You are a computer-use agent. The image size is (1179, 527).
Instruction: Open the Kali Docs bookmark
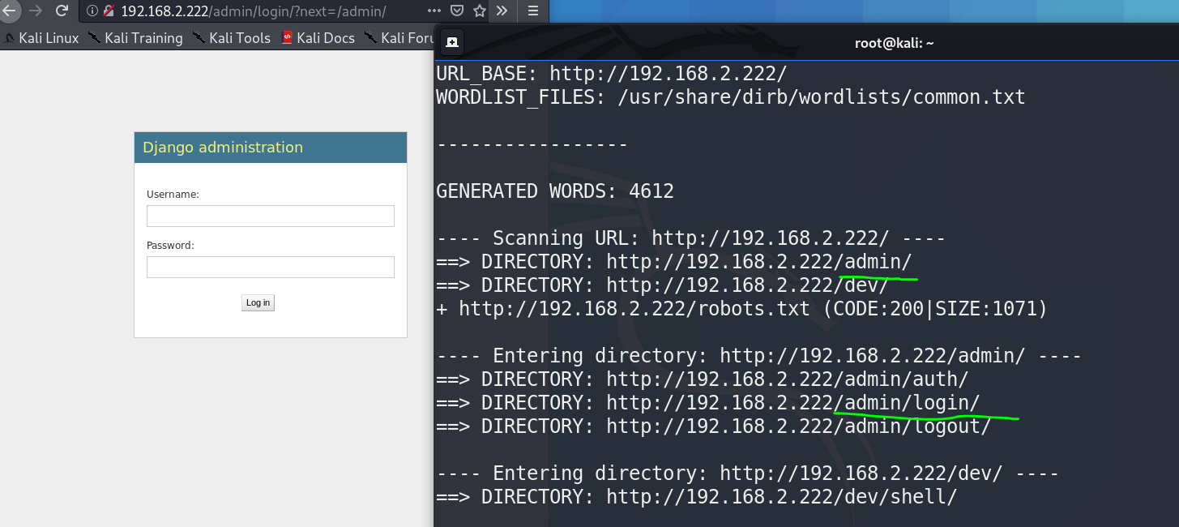click(x=318, y=38)
